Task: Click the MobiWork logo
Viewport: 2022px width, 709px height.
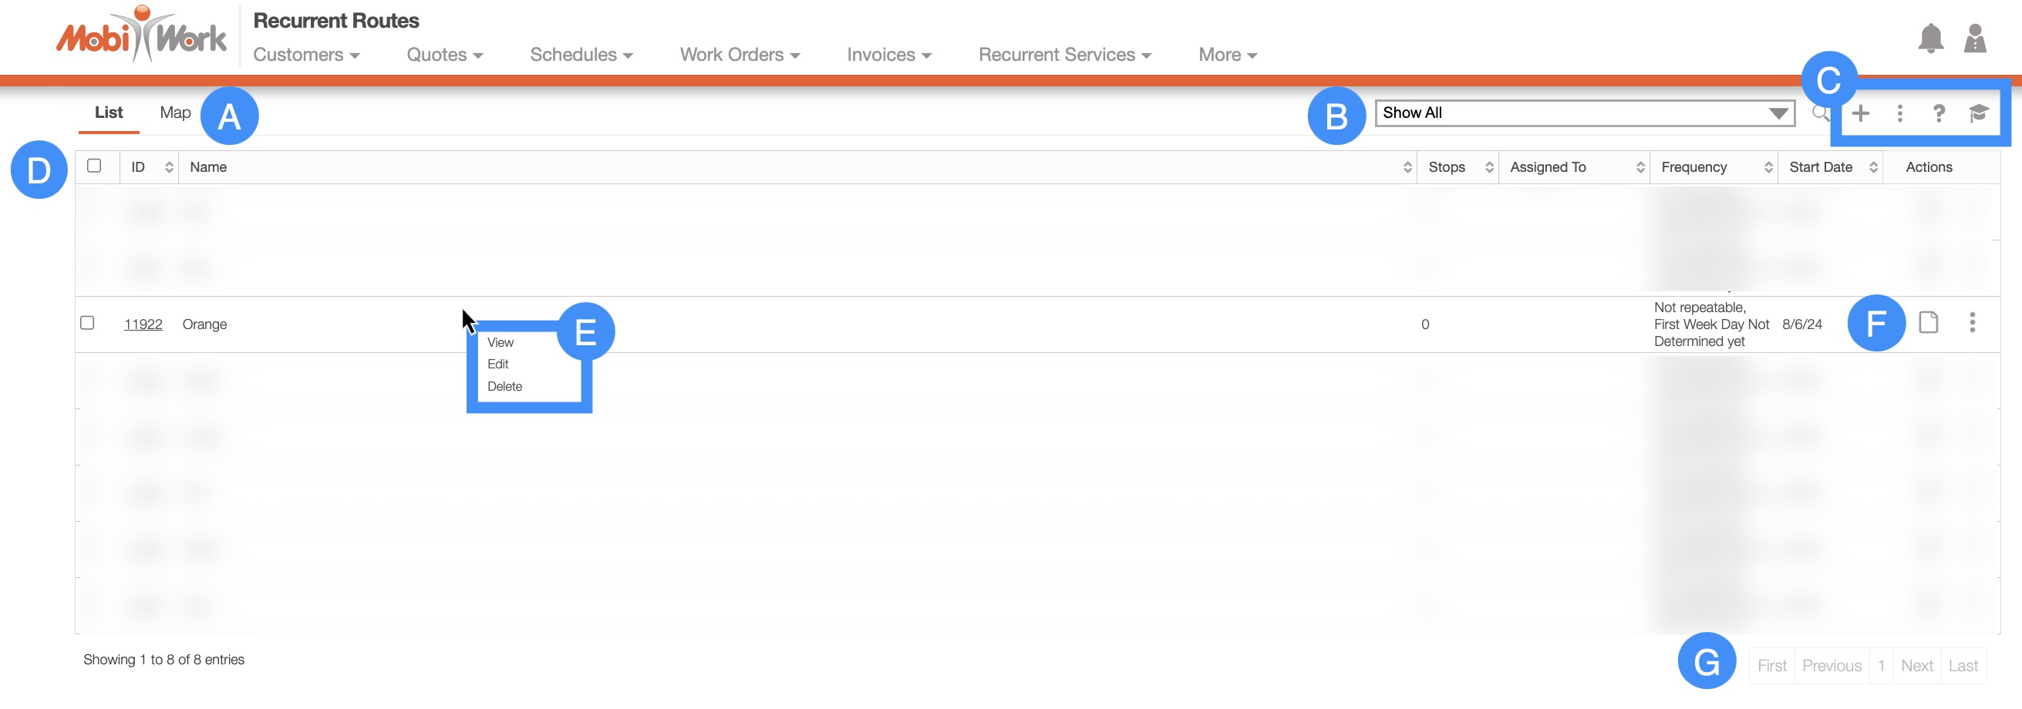Action: click(141, 35)
